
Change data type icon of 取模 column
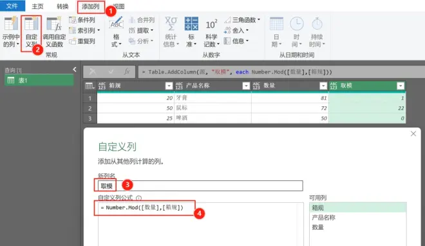[x=334, y=86]
